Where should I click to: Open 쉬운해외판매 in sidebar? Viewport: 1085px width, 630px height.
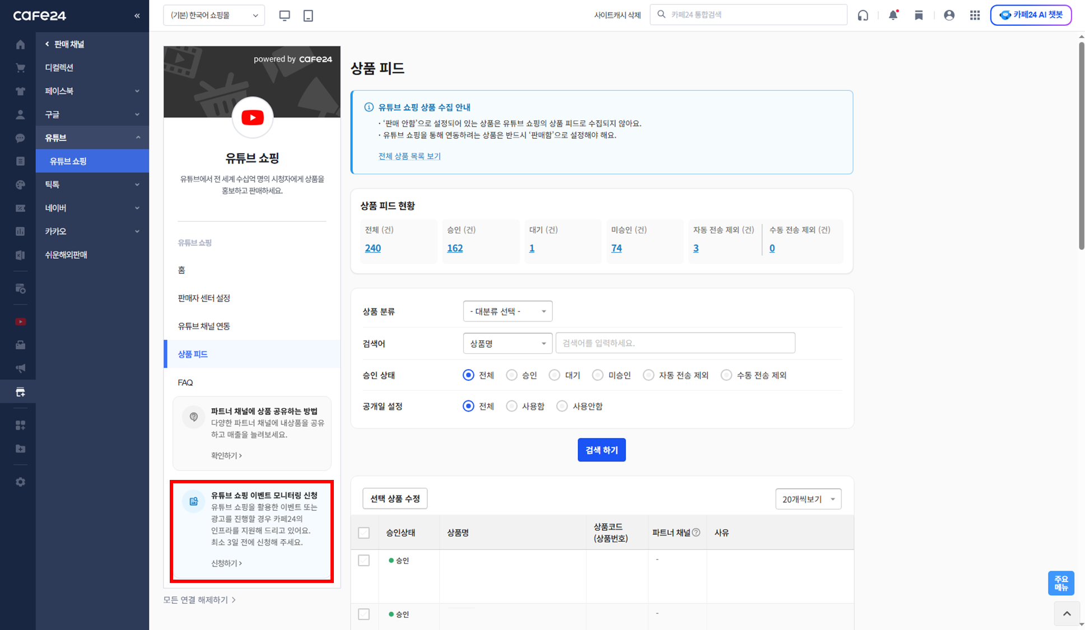[66, 255]
